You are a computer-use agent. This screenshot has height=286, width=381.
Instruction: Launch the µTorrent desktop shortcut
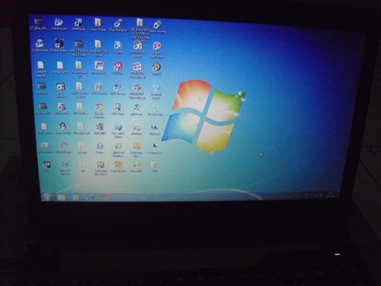[x=137, y=109]
